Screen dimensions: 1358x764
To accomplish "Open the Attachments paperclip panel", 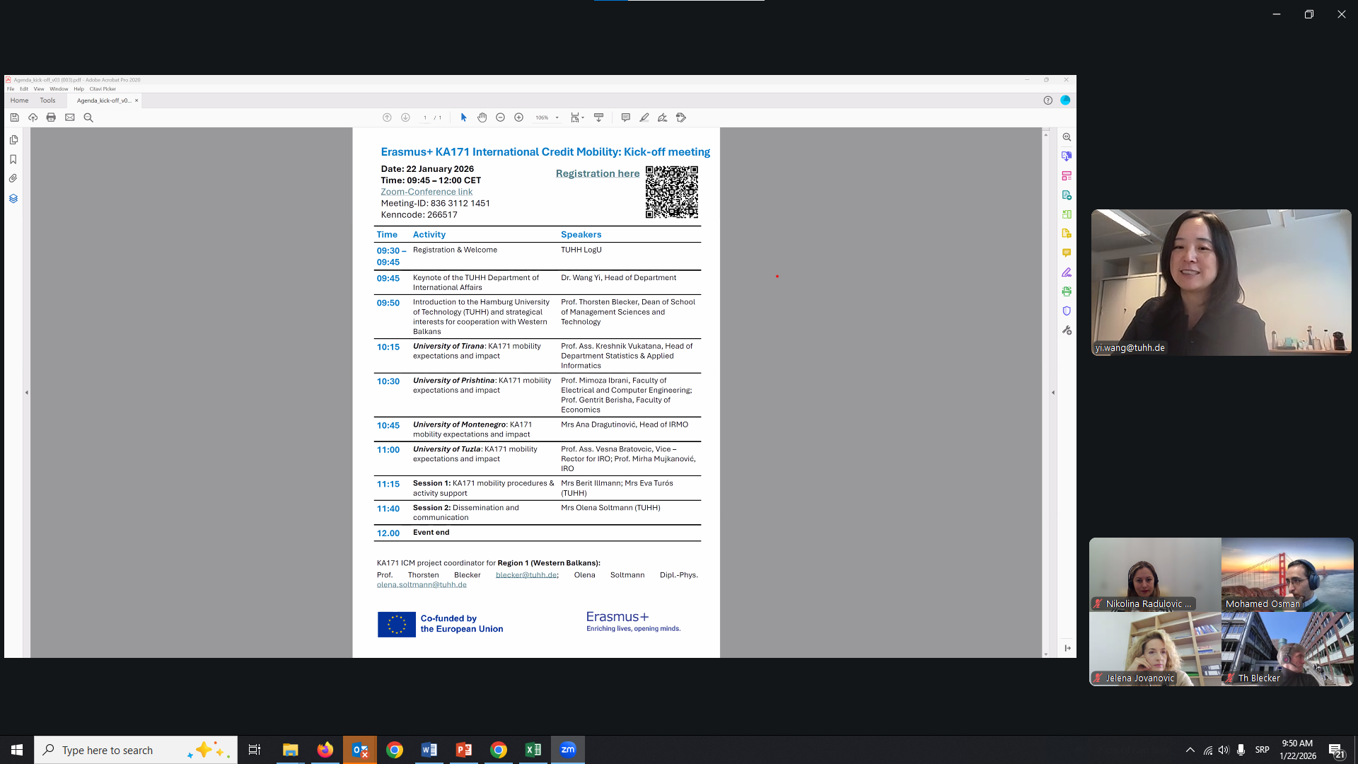I will click(x=13, y=178).
